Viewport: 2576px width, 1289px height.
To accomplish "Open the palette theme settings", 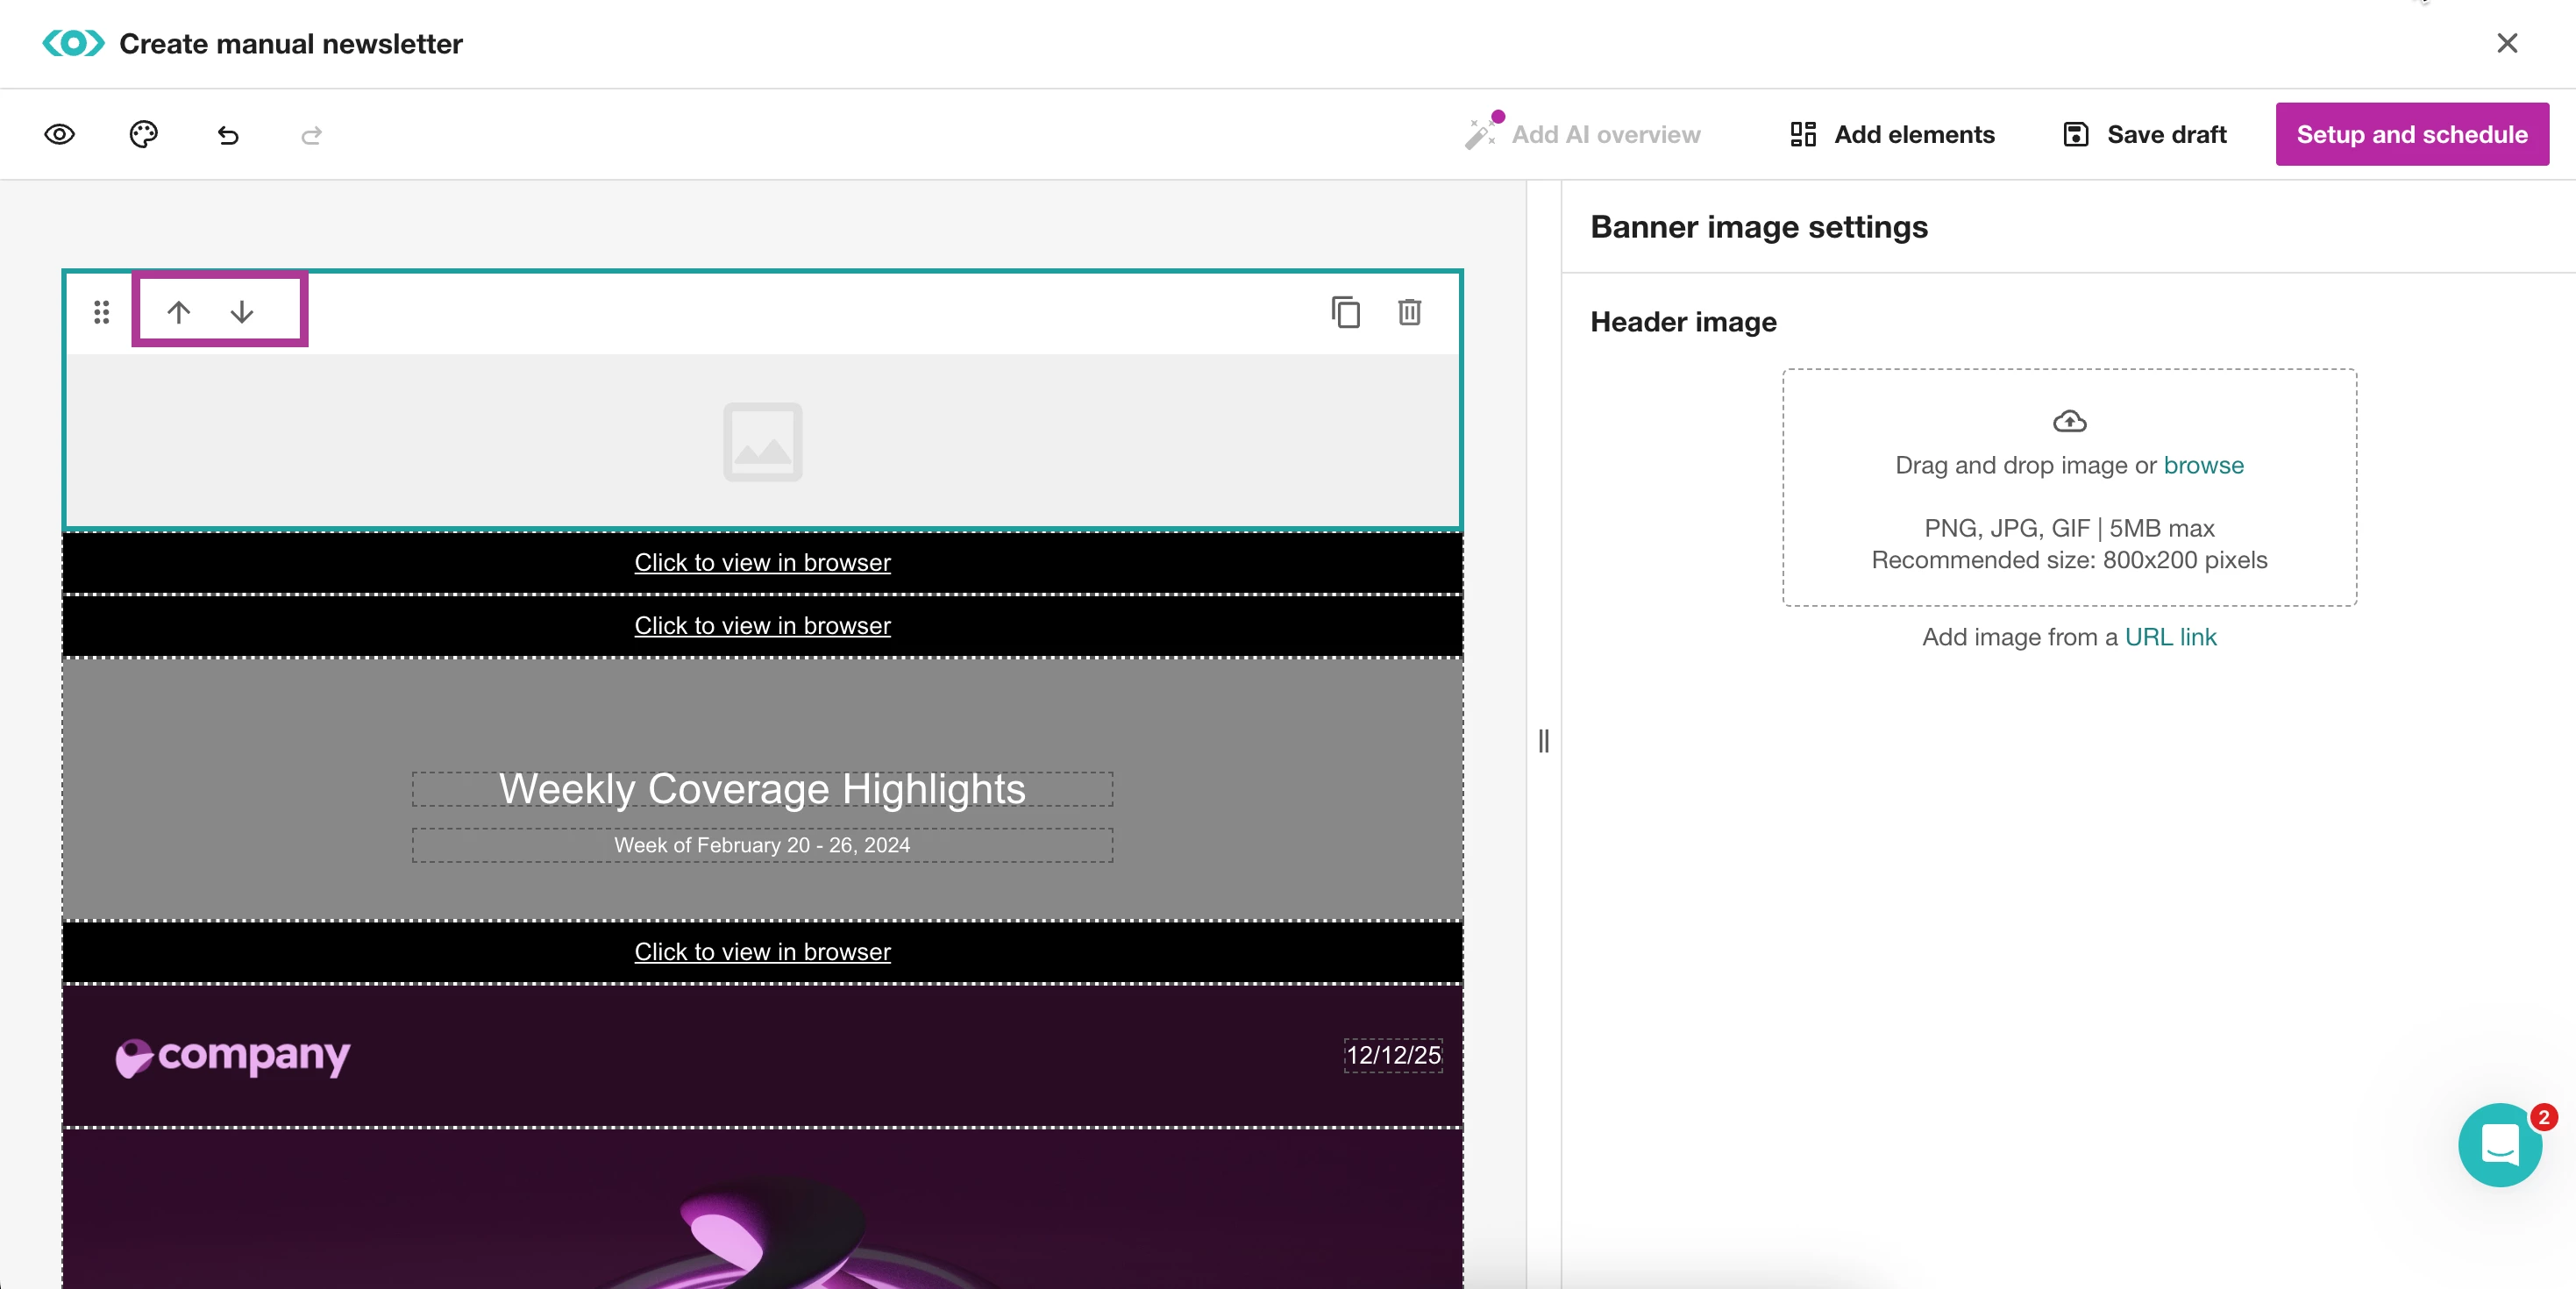I will tap(143, 134).
